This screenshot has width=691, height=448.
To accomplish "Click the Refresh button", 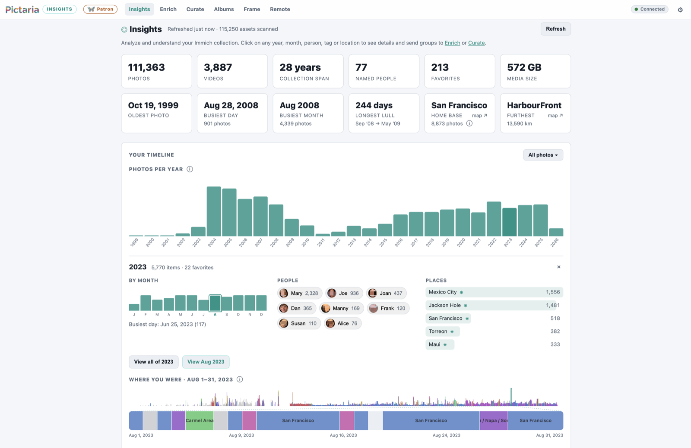I will [555, 29].
